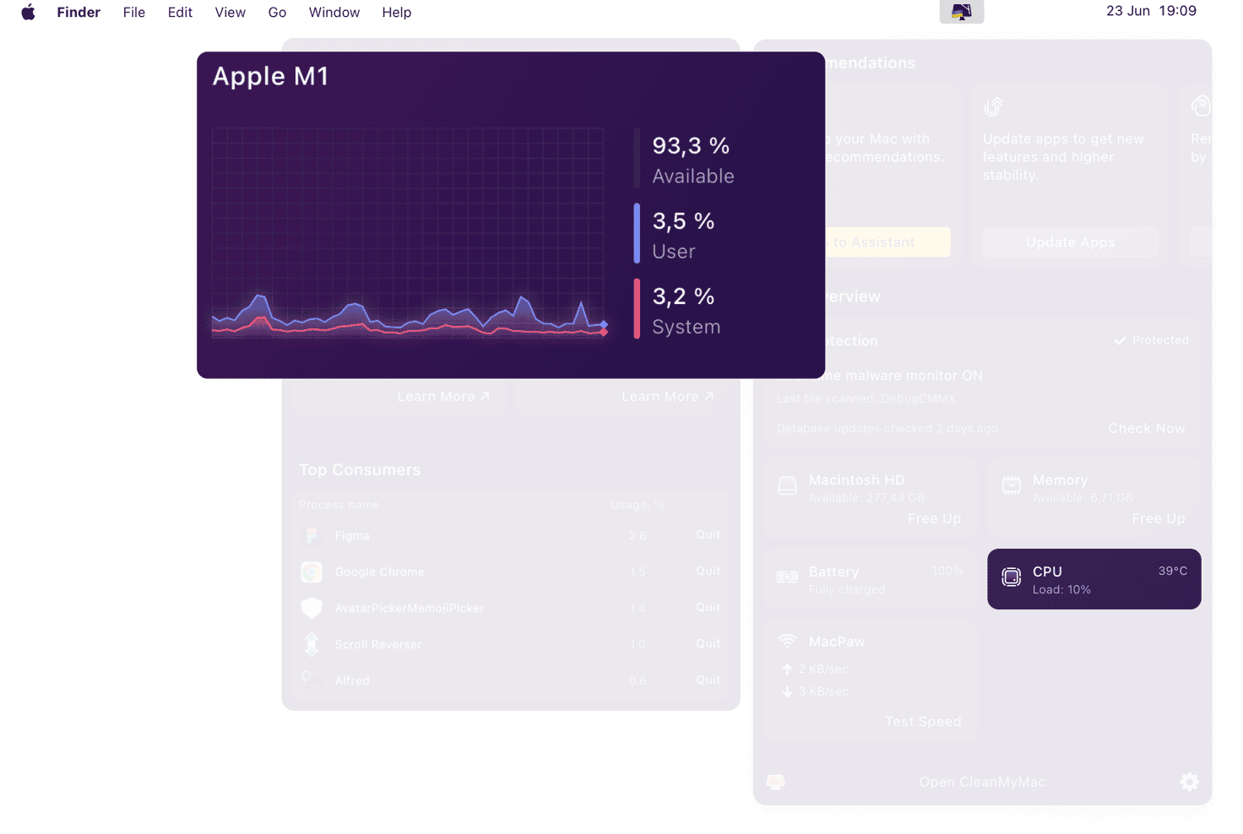Quit AvatarPickerMemojiPicker process
Viewport: 1243px width, 834px height.
click(708, 607)
